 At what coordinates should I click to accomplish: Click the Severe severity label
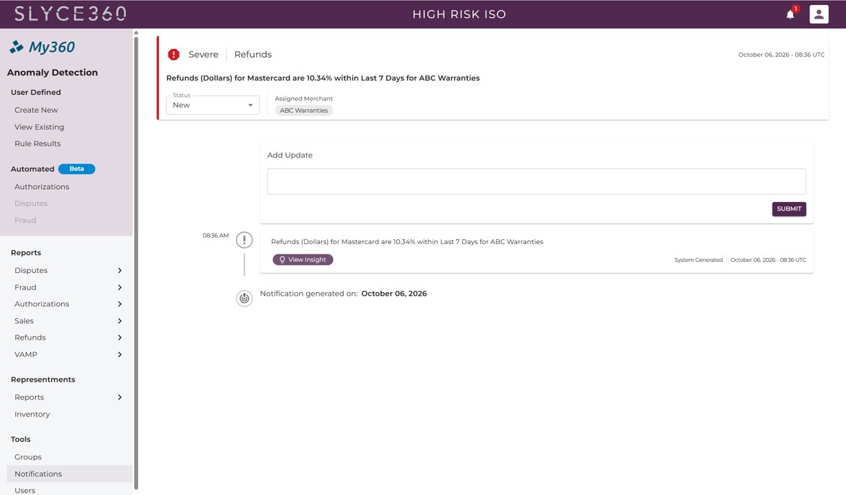point(204,54)
